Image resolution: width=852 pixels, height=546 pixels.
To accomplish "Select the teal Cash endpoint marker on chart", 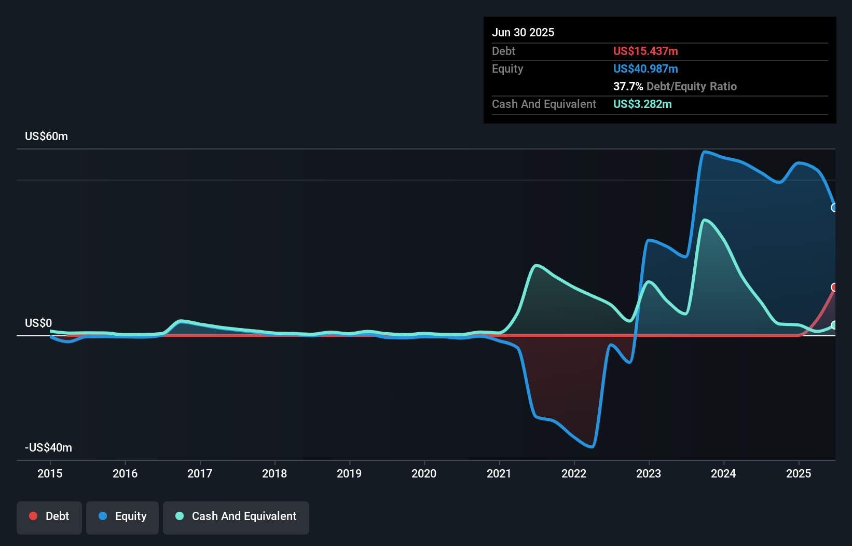I will [x=834, y=325].
